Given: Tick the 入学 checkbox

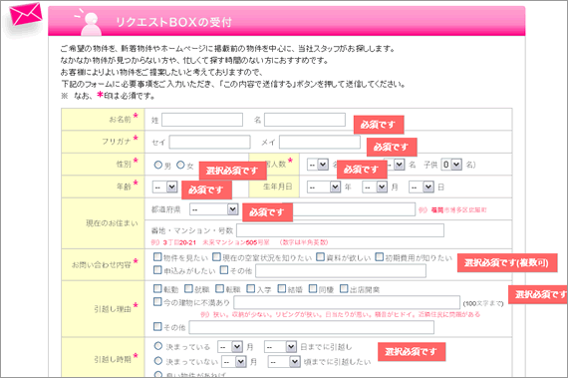Looking at the screenshot, I should [x=251, y=288].
